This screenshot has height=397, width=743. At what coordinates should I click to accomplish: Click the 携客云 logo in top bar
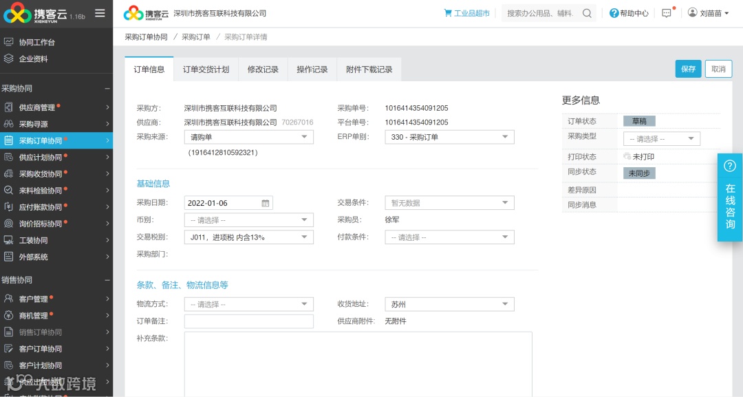146,13
